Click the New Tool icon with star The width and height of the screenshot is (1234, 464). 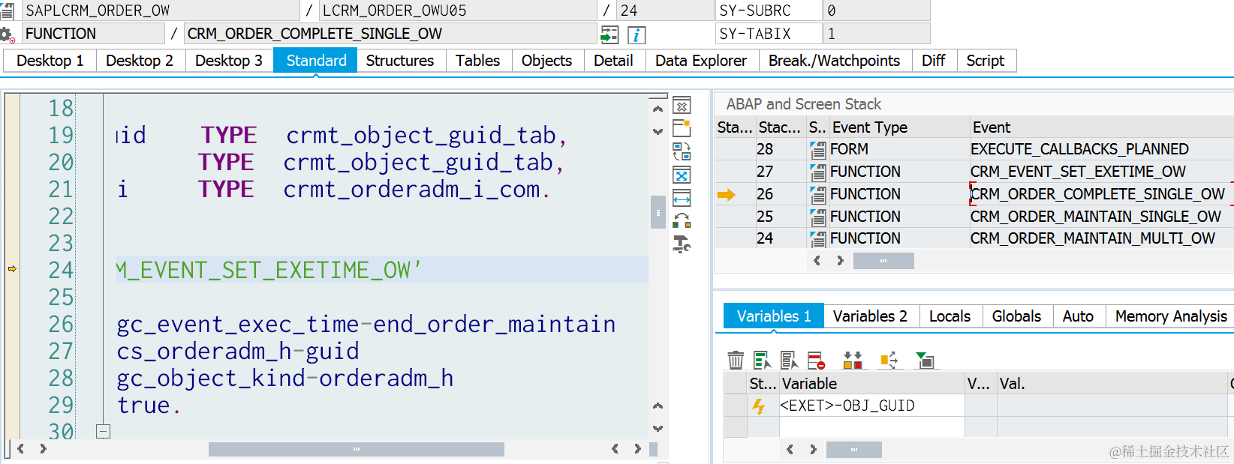(x=682, y=128)
